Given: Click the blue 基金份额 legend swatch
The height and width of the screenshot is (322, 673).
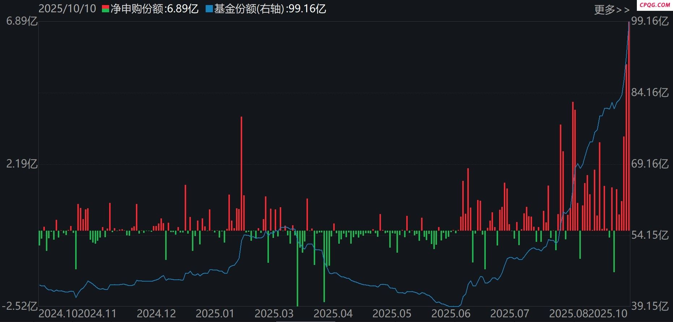Looking at the screenshot, I should tap(209, 9).
